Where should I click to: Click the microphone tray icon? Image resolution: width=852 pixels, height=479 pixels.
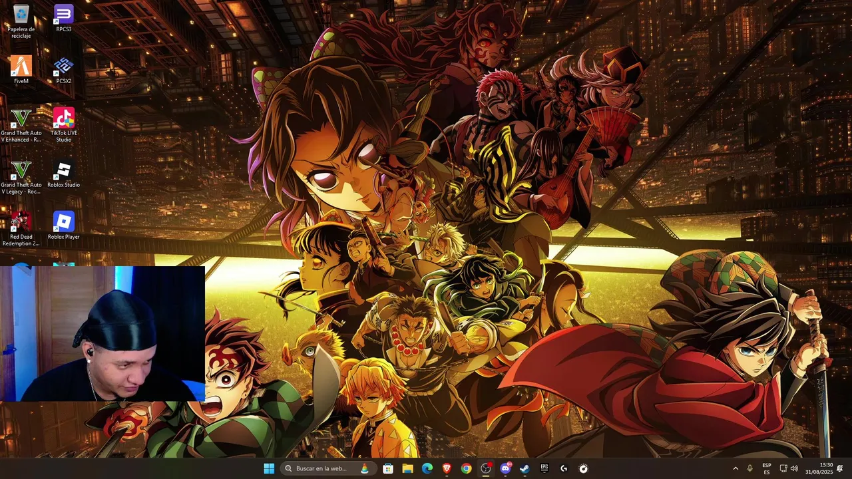tap(750, 468)
